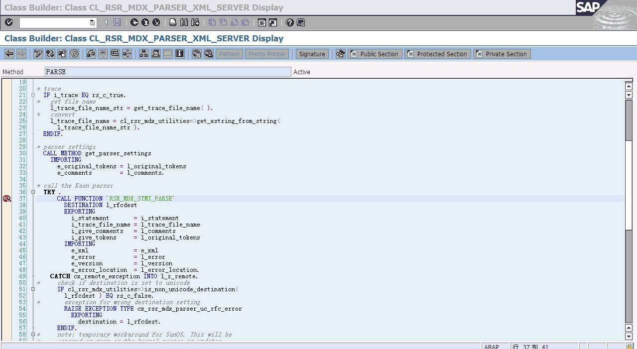Click the Print icon in system toolbar
Viewport: 637px width, 349px height.
pyautogui.click(x=173, y=22)
